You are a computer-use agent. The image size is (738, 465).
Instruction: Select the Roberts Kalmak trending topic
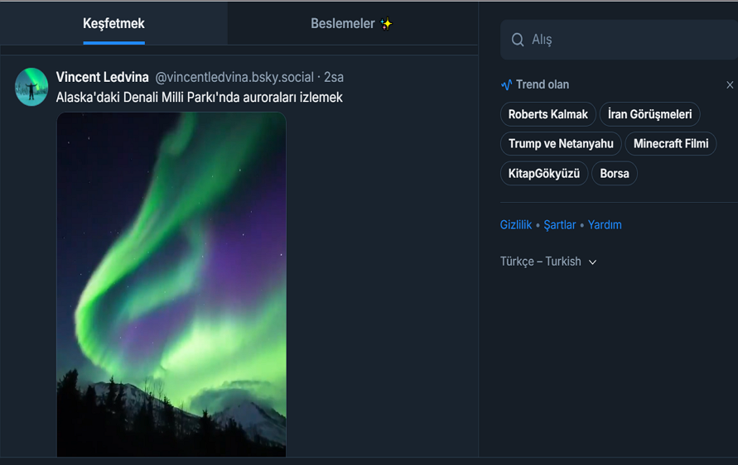tap(547, 114)
